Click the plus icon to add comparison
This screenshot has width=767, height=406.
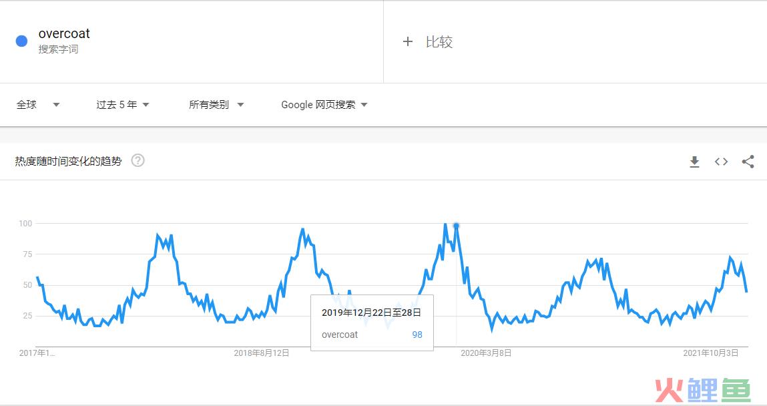click(407, 41)
